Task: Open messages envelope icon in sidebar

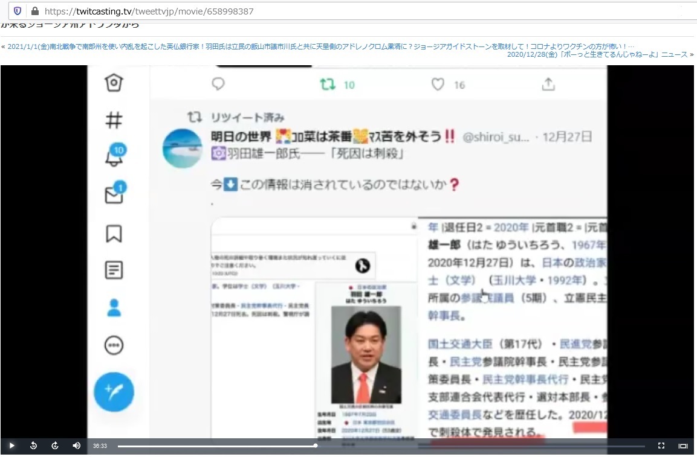Action: click(x=115, y=193)
